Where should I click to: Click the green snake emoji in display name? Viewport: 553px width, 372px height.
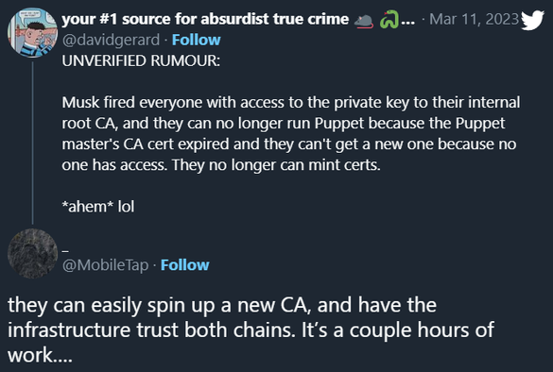389,20
